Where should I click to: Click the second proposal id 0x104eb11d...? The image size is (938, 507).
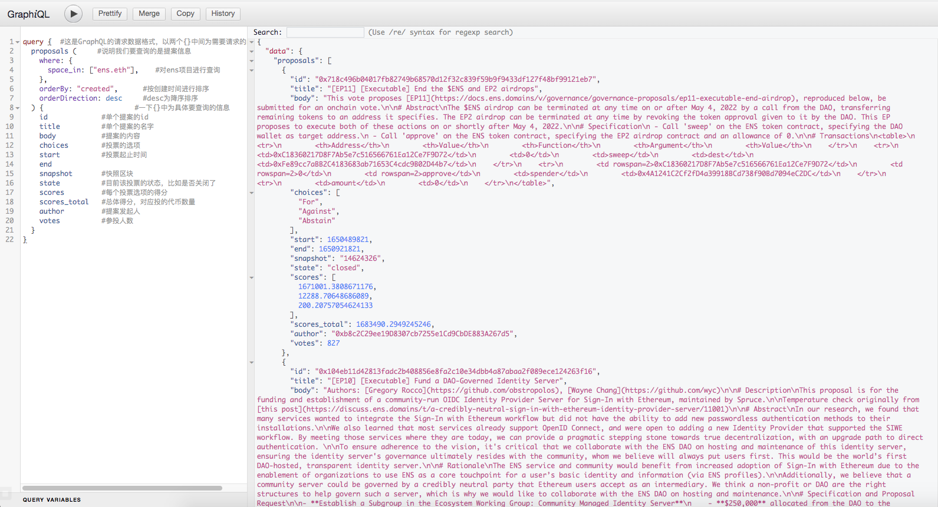click(x=456, y=372)
